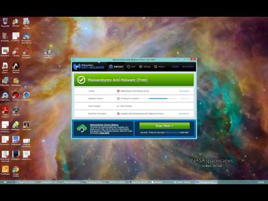The image size is (268, 201).
Task: Switch to the Scan tab
Action: (x=131, y=66)
